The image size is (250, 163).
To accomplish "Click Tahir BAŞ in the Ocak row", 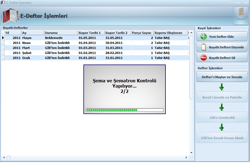I will coord(170,58).
